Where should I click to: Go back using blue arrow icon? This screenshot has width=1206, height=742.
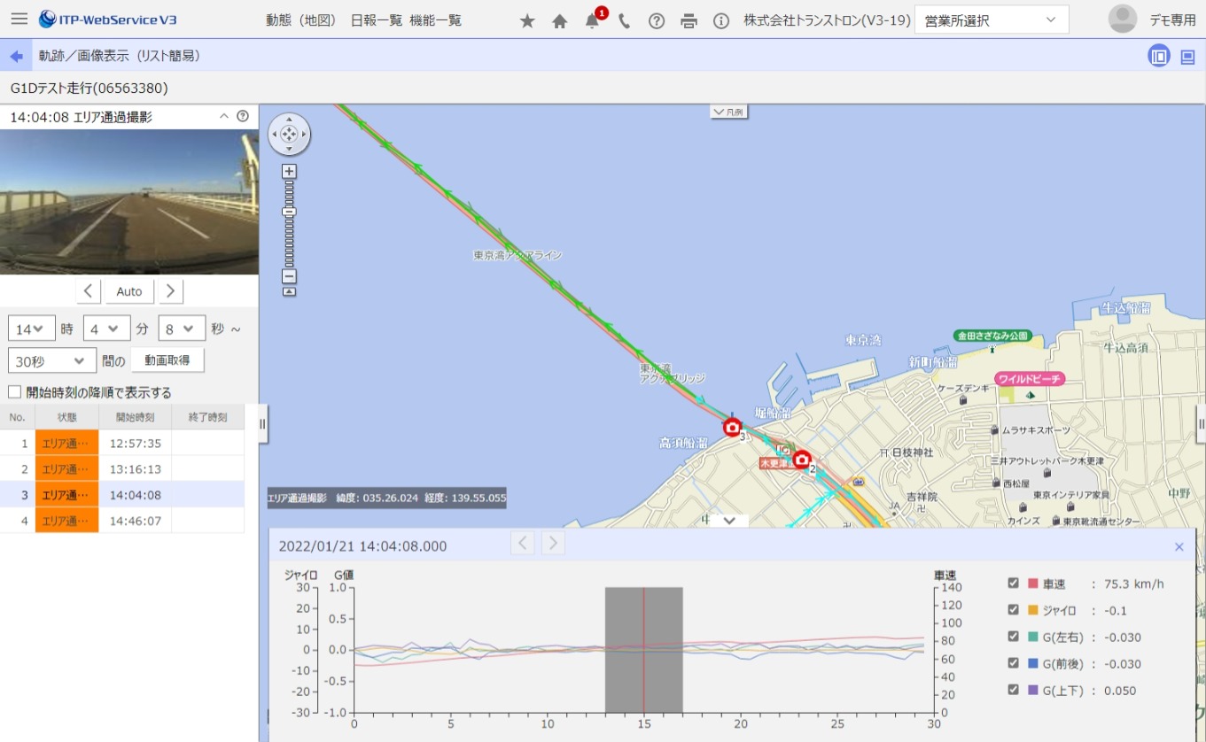(x=16, y=56)
